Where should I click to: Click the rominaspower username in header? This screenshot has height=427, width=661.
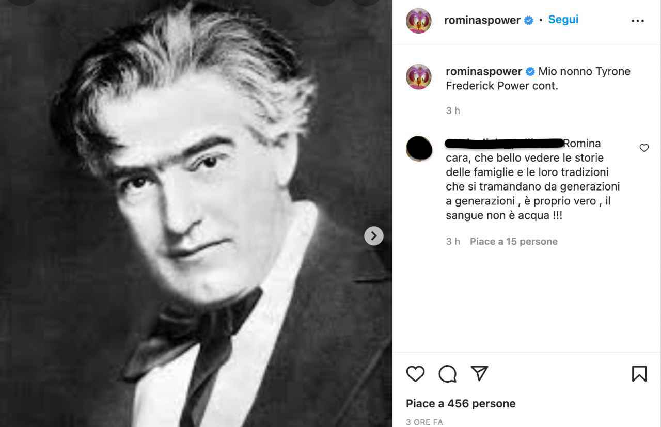[482, 20]
